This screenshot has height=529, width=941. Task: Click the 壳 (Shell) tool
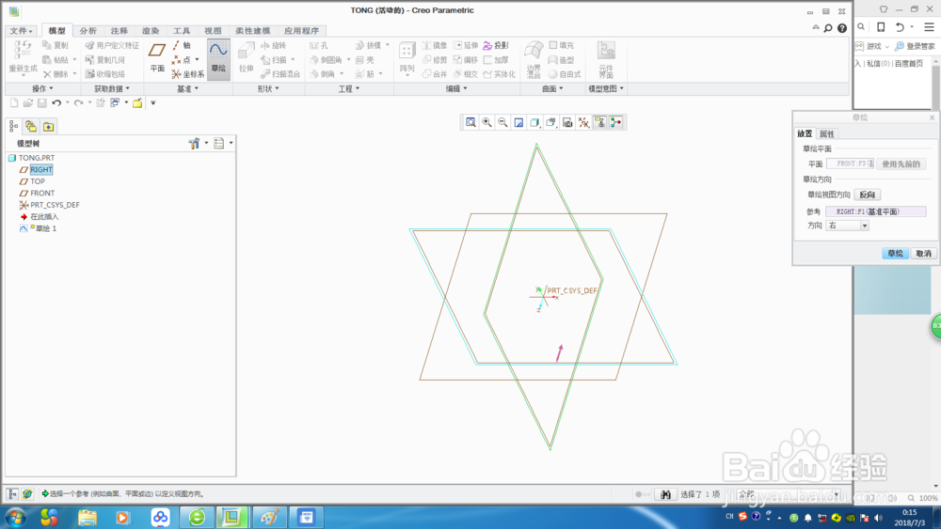pos(365,60)
